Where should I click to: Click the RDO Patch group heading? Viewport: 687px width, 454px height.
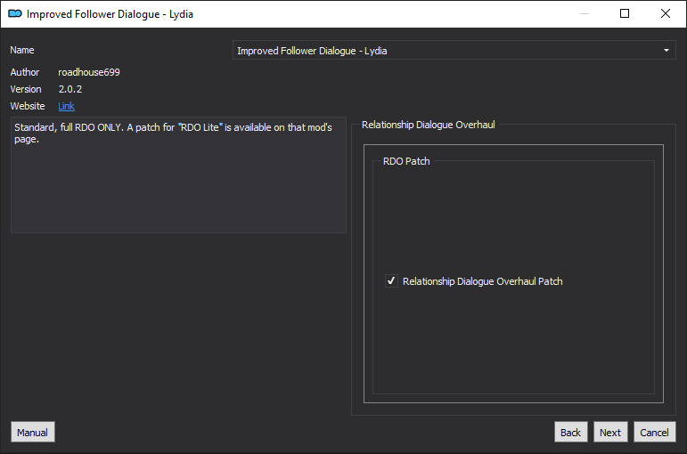coord(406,161)
